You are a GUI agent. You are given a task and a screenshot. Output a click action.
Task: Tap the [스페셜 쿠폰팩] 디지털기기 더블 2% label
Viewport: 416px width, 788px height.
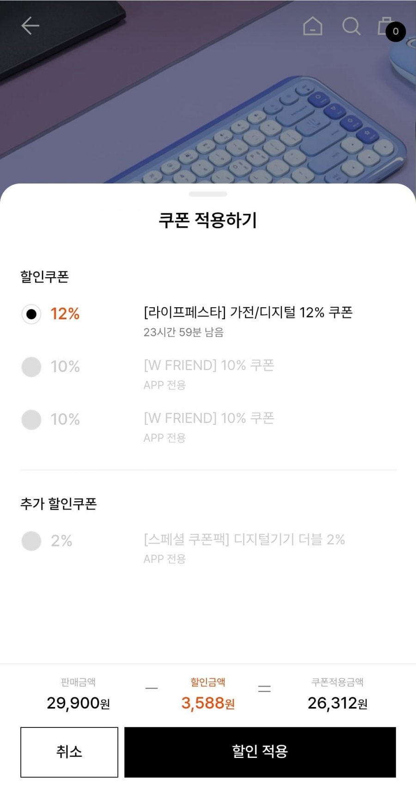(x=244, y=540)
